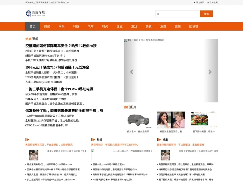The height and width of the screenshot is (182, 243).
Task: Open the 财经 navigation menu item
Action: 47,27
